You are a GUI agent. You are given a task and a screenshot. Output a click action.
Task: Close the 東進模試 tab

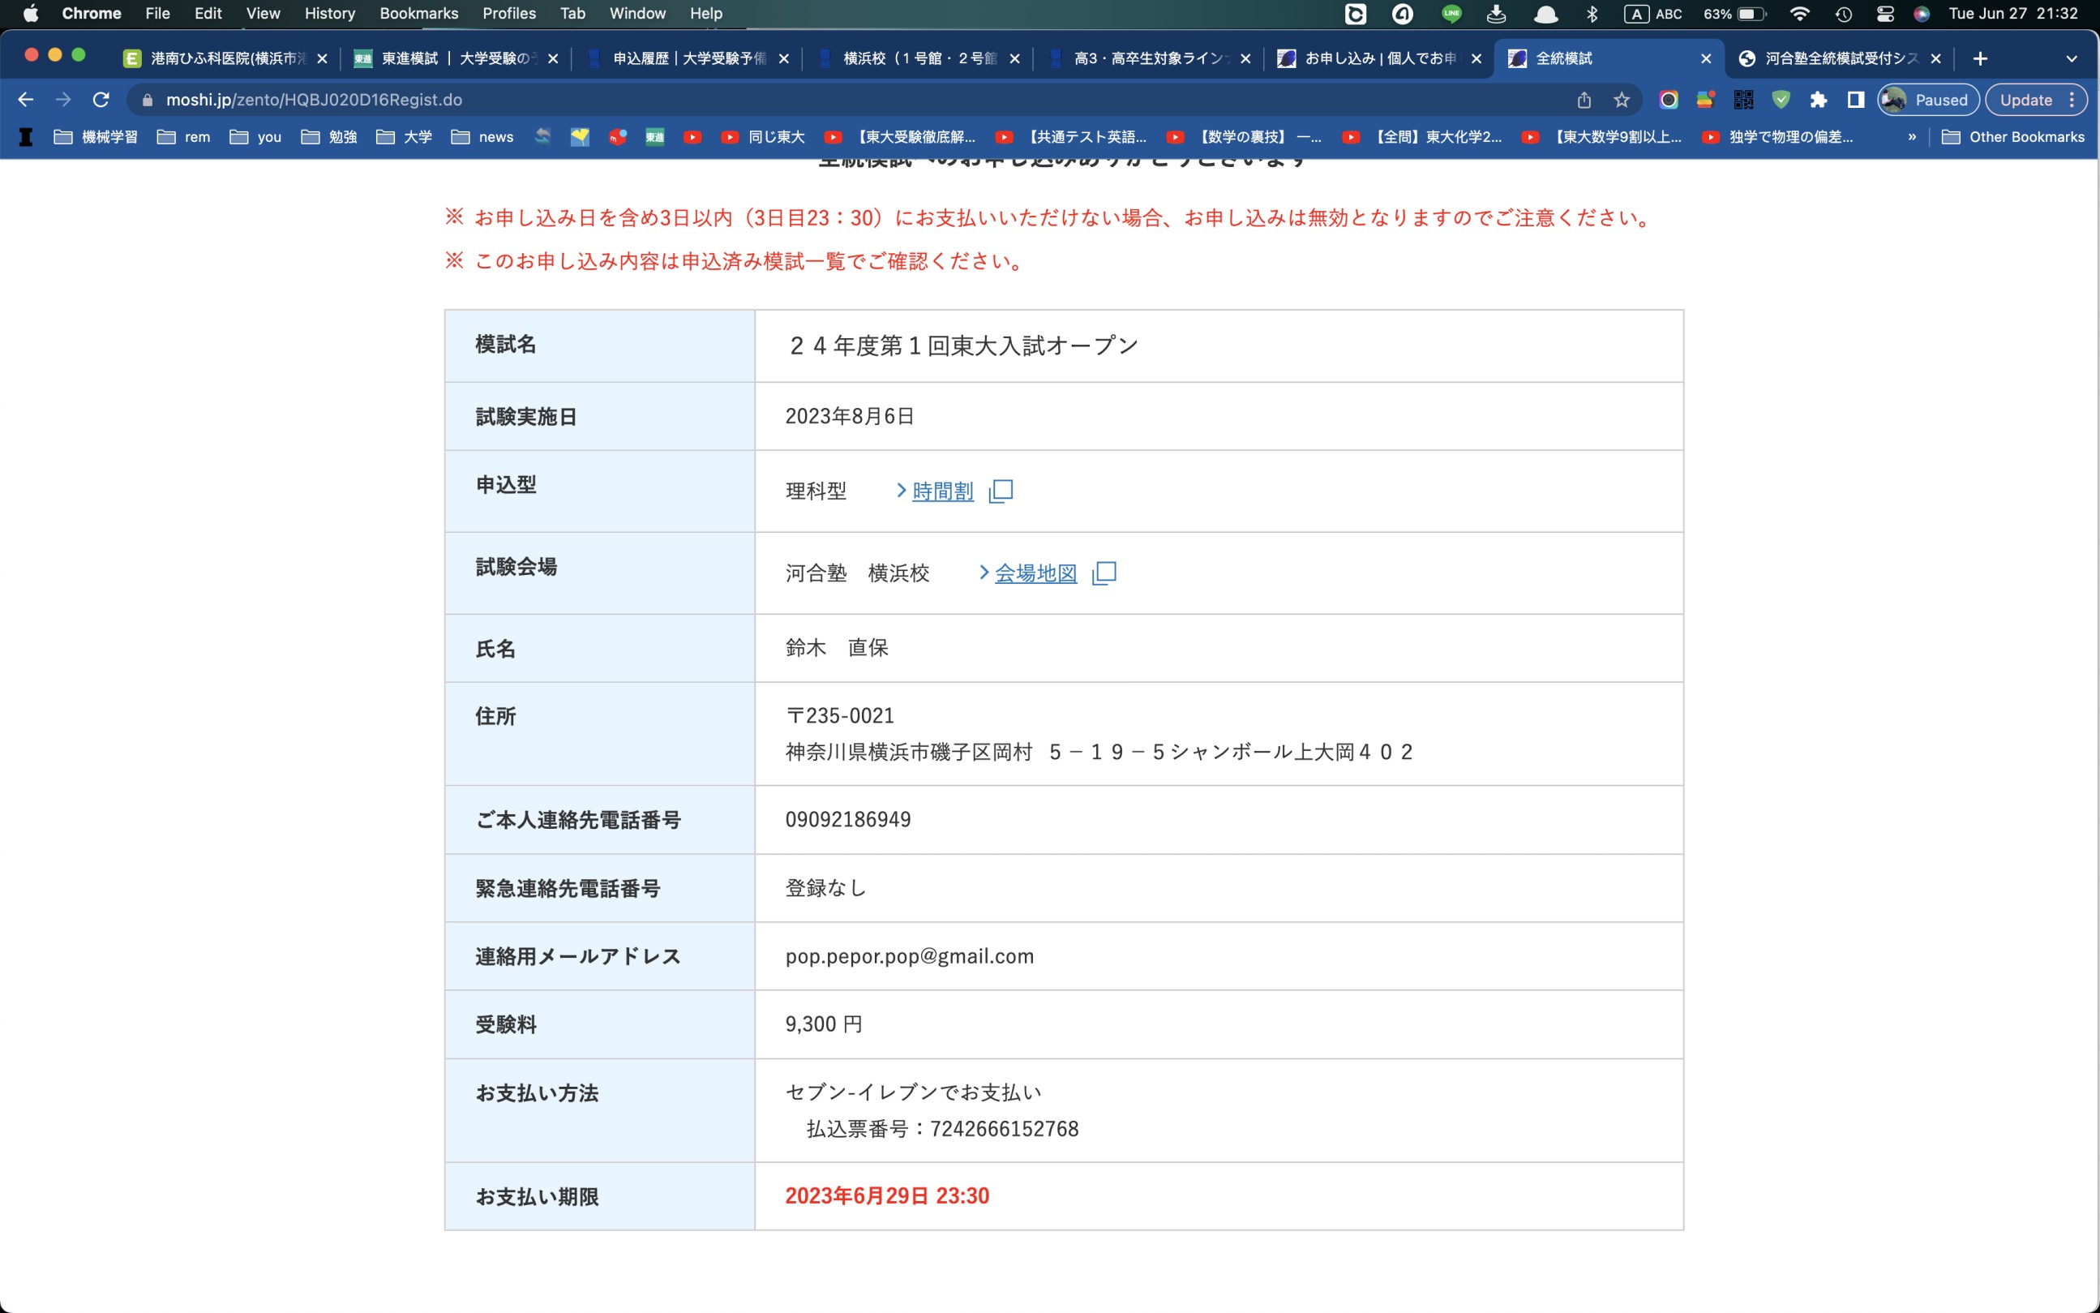(x=552, y=58)
